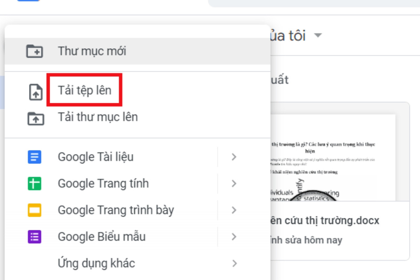Open the Ứng dụng khác submenu
Viewport: 420px width, 280px height.
coord(137,263)
